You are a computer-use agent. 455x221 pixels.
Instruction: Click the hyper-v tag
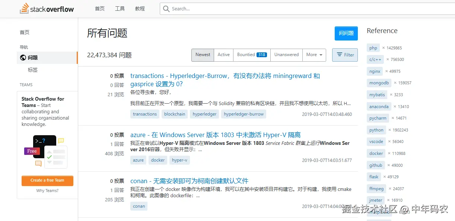pyautogui.click(x=179, y=160)
